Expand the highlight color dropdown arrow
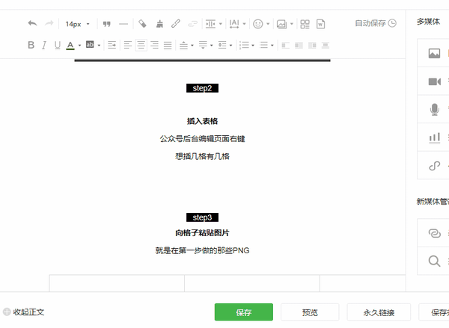The height and width of the screenshot is (328, 449). tap(99, 46)
